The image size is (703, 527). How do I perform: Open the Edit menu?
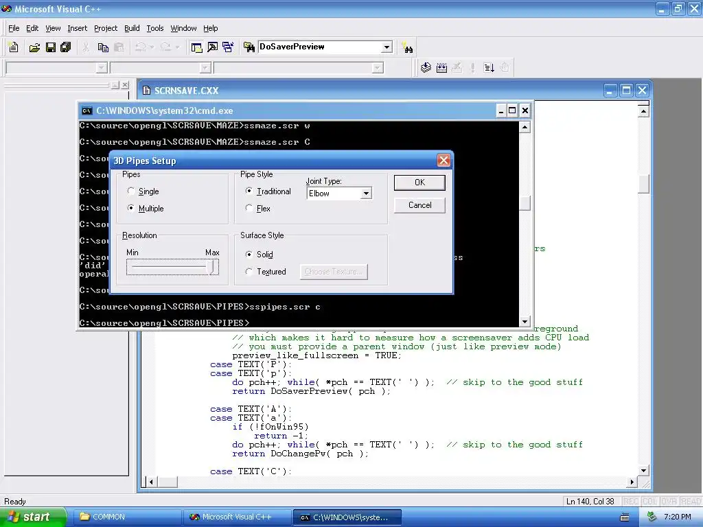point(32,28)
